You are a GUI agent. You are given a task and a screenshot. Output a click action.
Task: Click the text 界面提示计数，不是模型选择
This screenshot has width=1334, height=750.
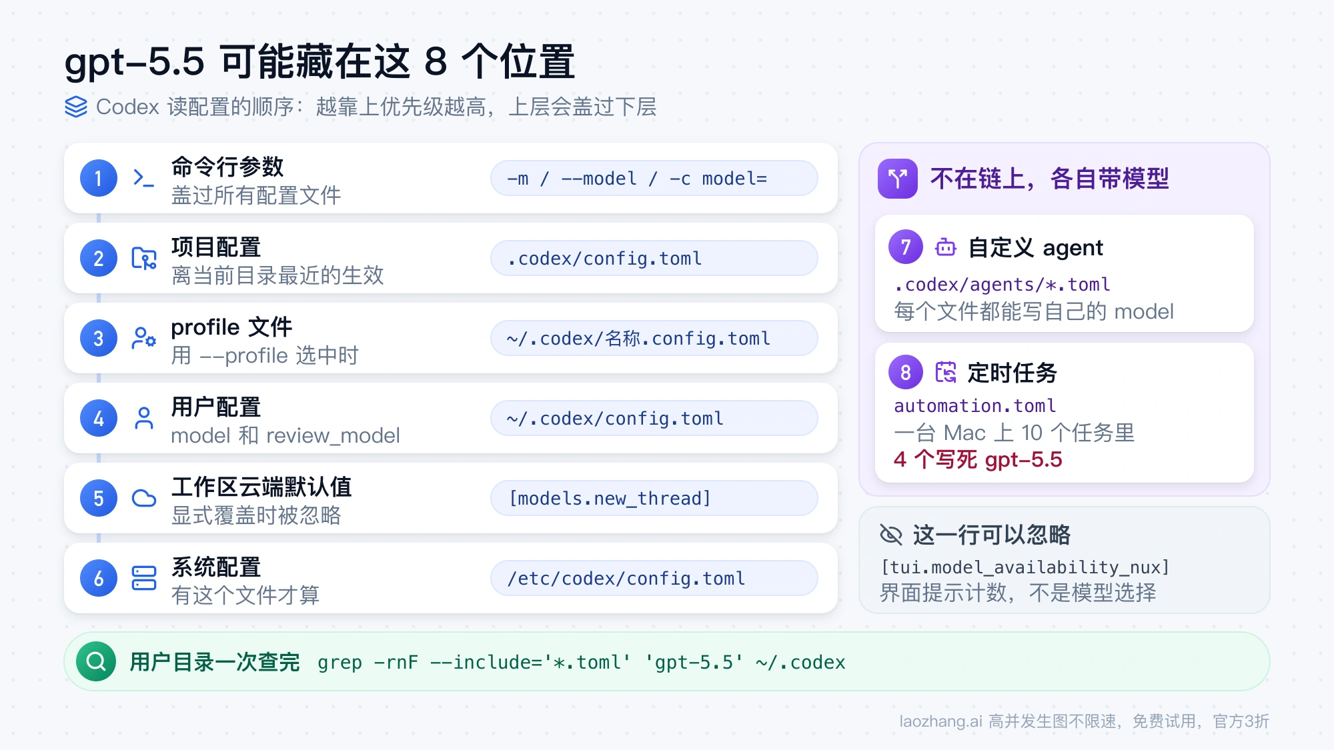1018,593
